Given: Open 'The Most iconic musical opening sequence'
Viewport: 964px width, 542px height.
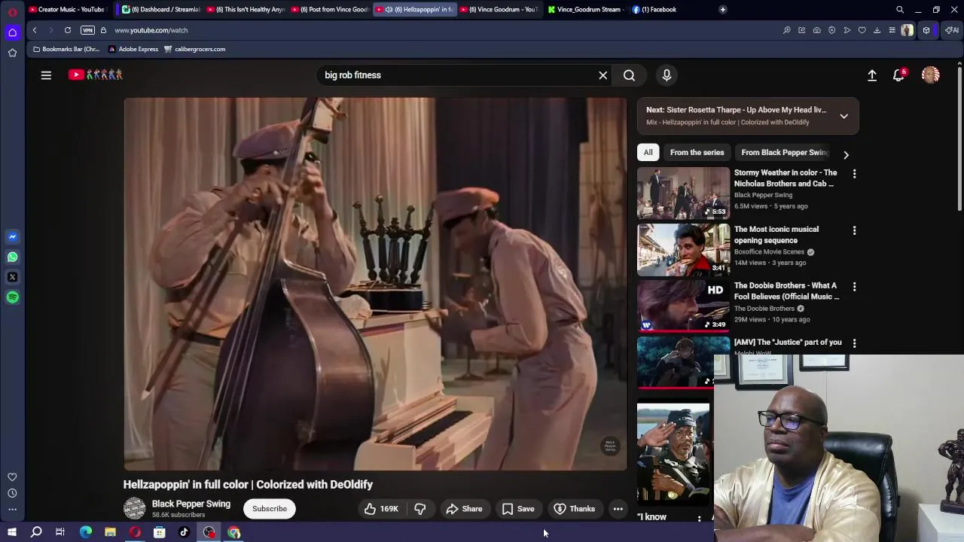Looking at the screenshot, I should pyautogui.click(x=776, y=235).
